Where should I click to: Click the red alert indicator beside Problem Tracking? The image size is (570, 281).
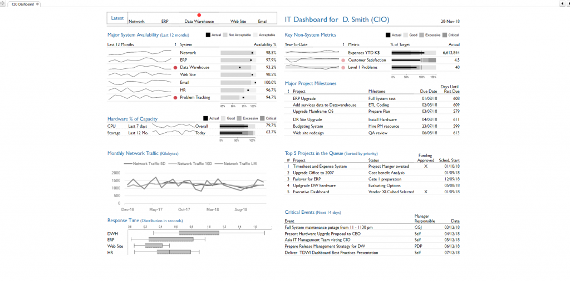175,98
